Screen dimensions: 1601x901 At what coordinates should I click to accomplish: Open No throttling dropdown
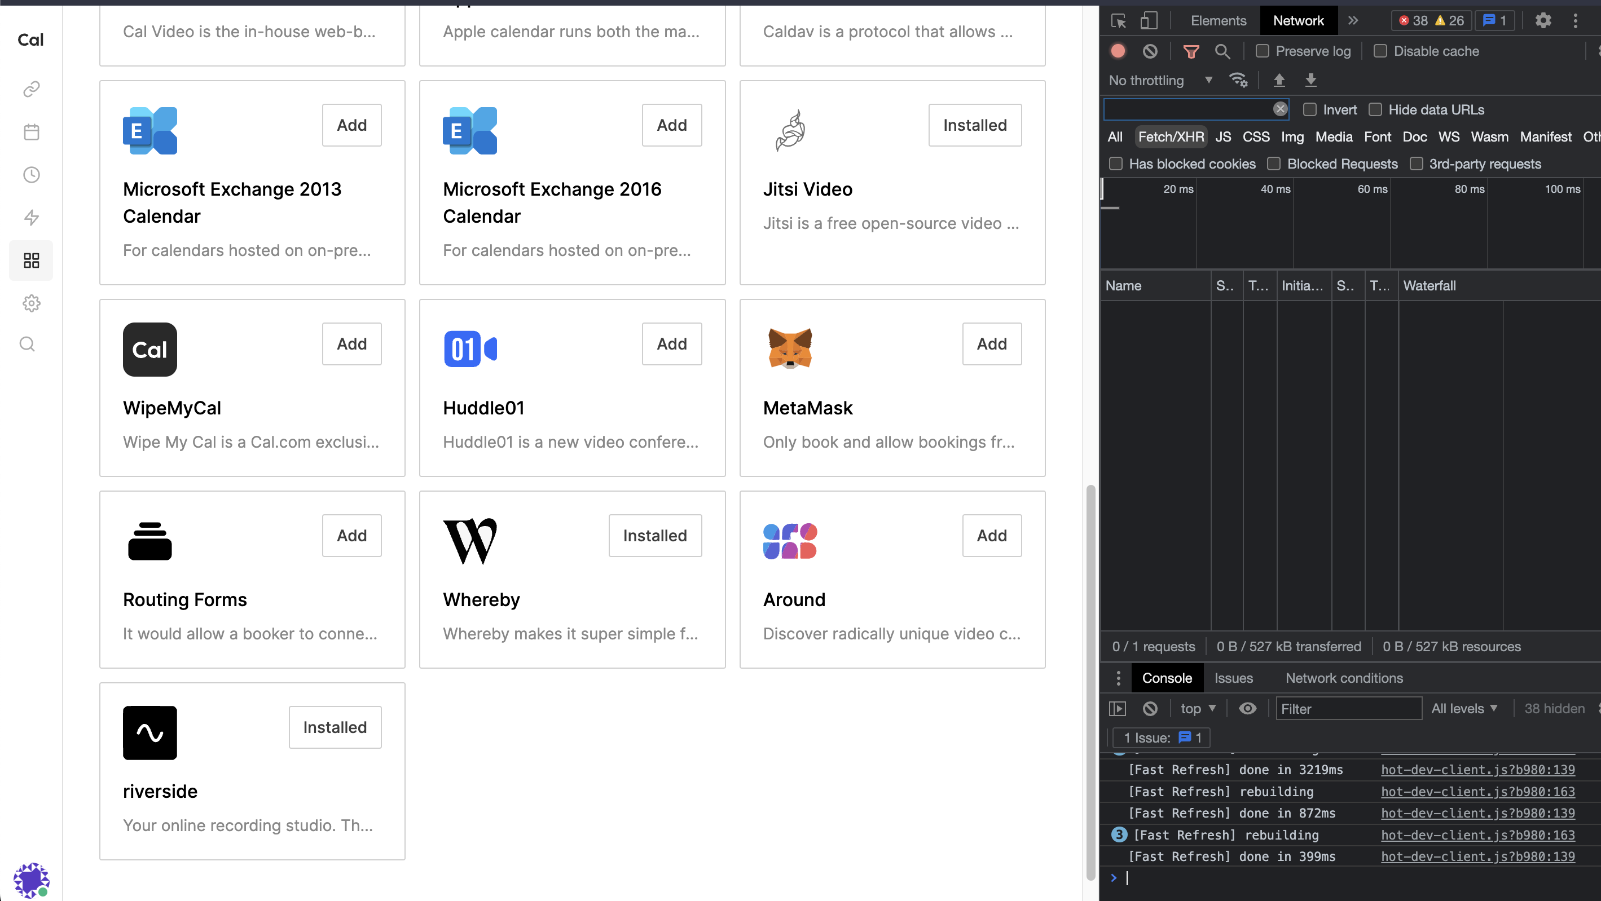click(x=1160, y=80)
